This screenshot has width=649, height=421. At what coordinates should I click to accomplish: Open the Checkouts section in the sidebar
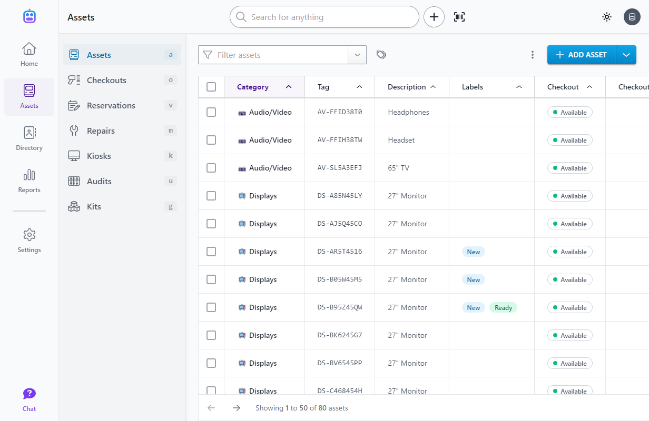[x=106, y=80]
